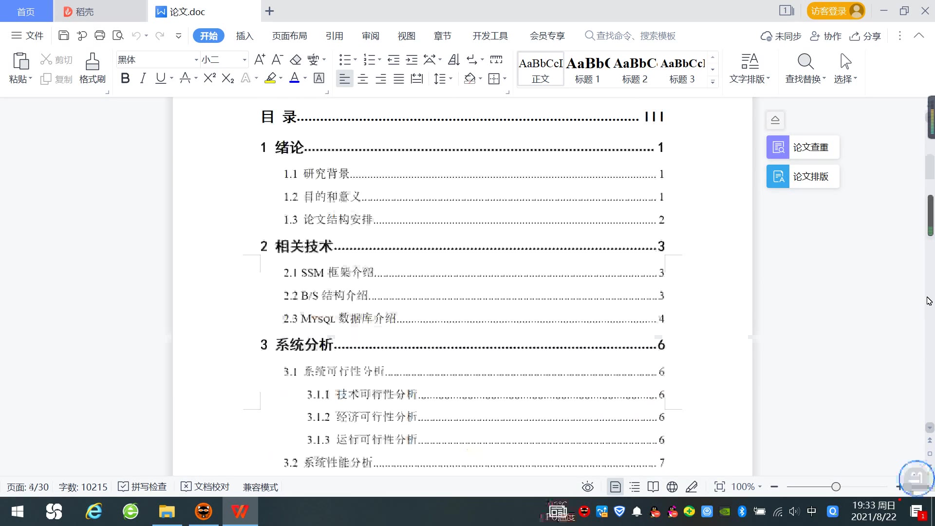Click the 论文查重 button

click(x=803, y=147)
